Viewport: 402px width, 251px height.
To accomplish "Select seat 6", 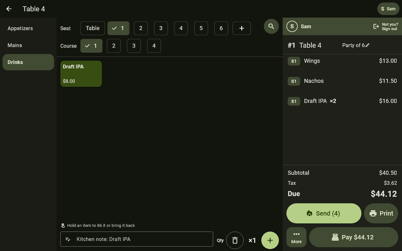I will pyautogui.click(x=221, y=28).
